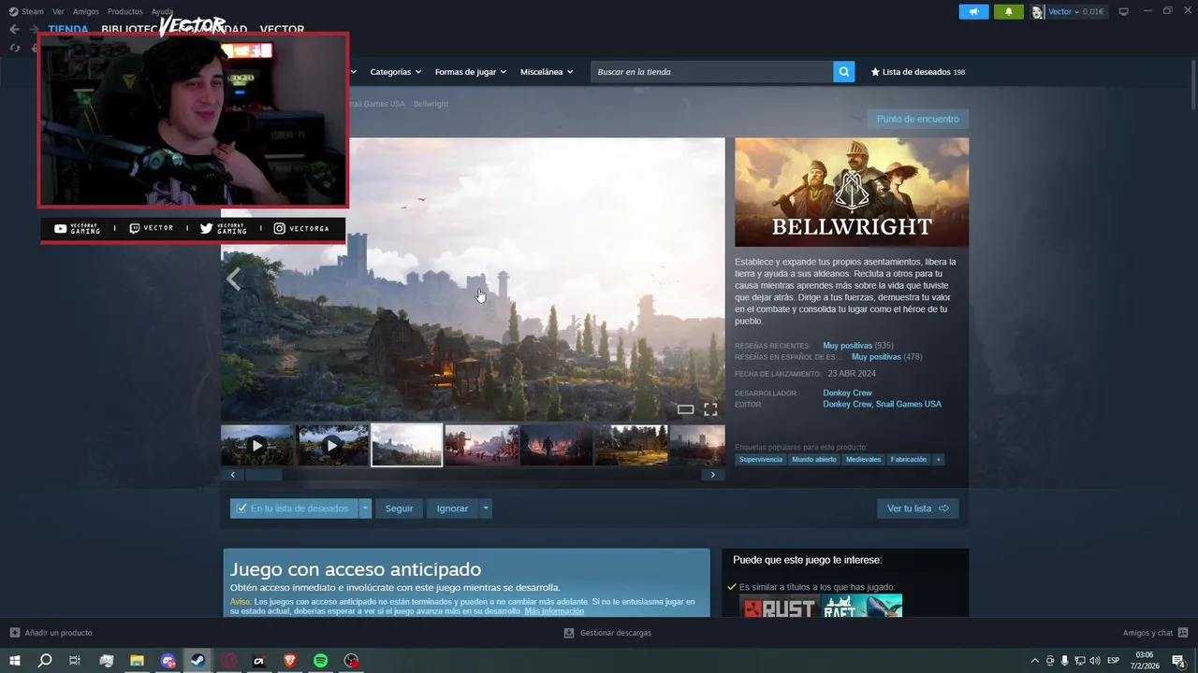Click the theater mode rectangle icon
Viewport: 1198px width, 673px height.
click(x=685, y=409)
